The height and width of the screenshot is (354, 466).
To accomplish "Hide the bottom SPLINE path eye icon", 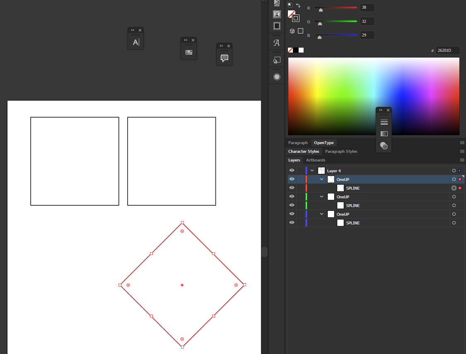I will point(292,222).
